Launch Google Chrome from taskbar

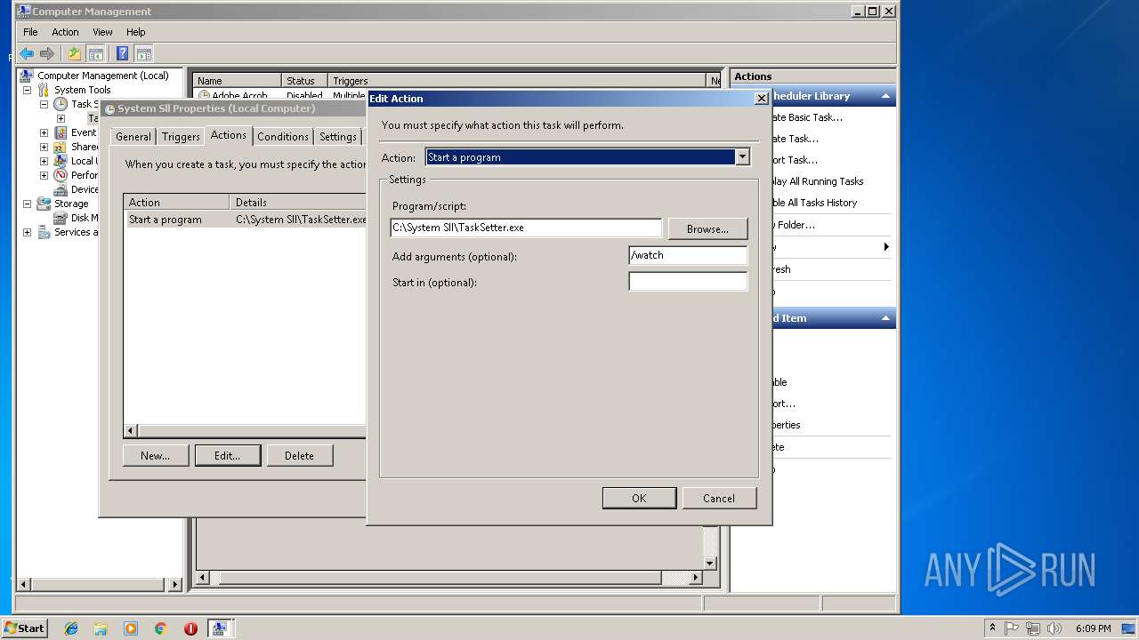160,628
